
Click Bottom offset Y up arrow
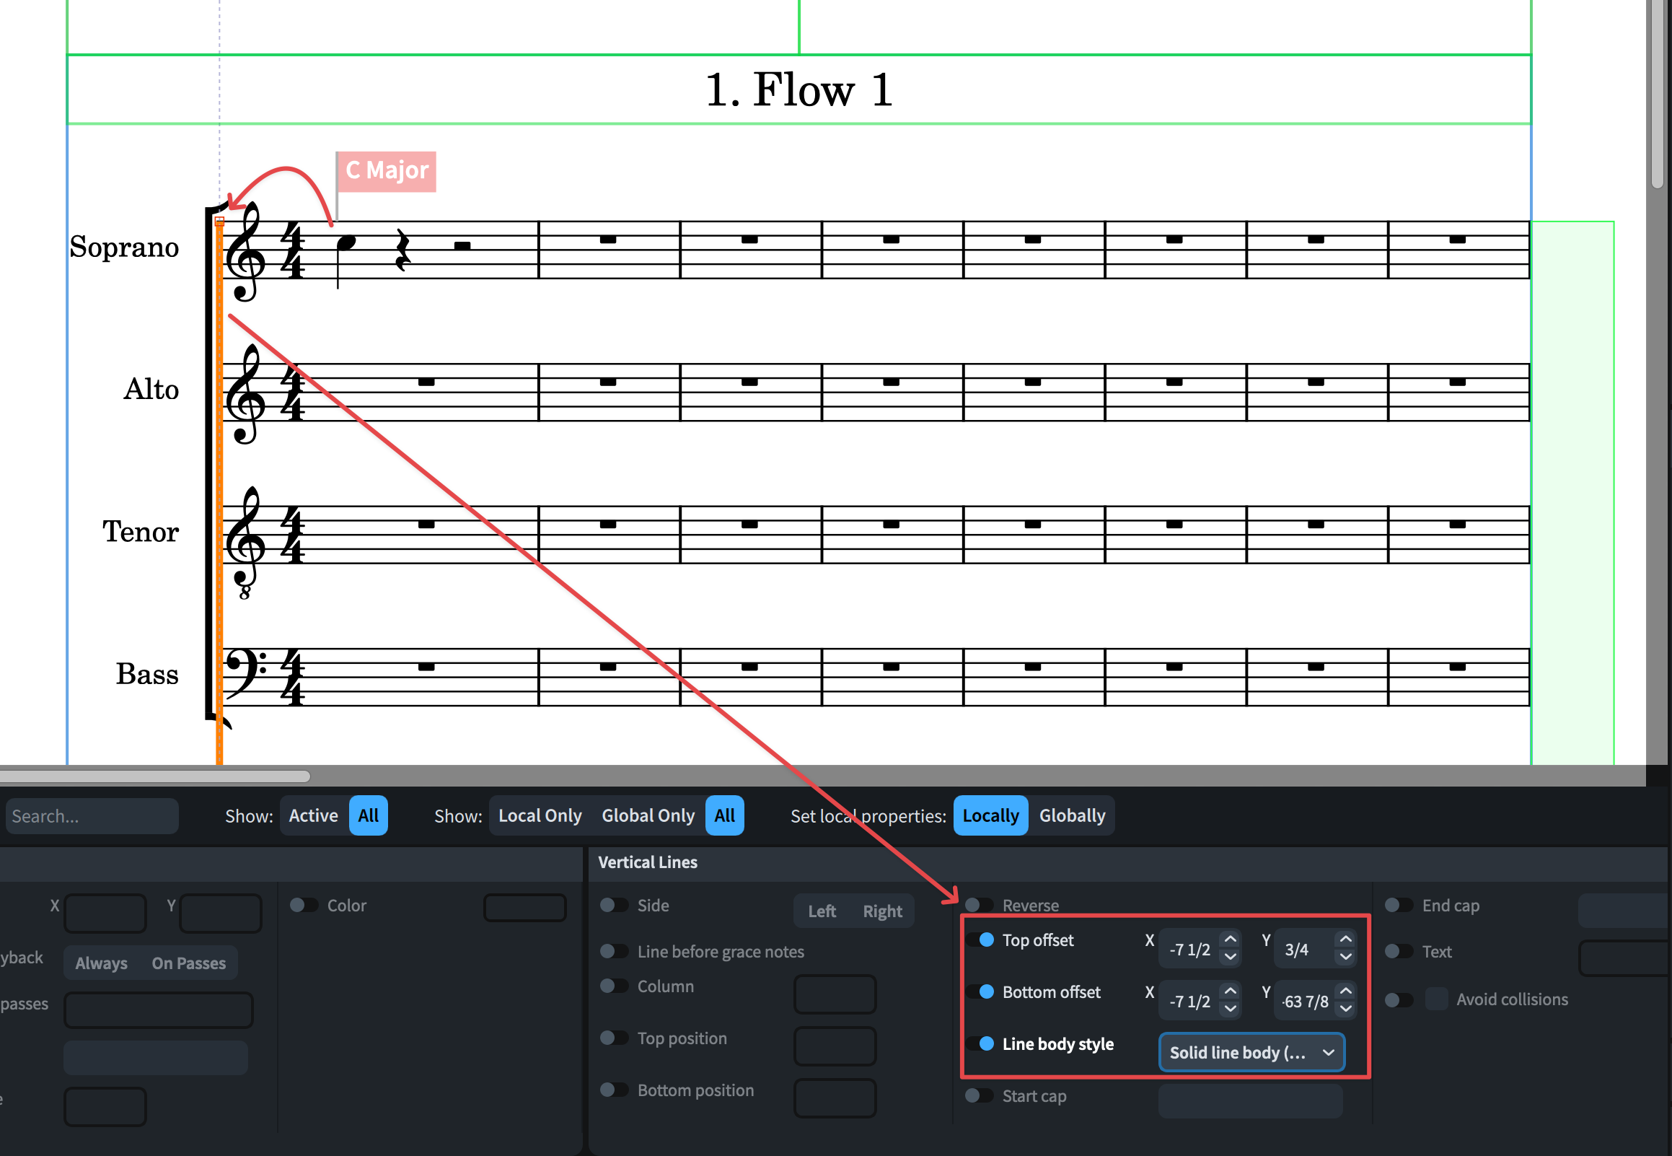point(1345,991)
